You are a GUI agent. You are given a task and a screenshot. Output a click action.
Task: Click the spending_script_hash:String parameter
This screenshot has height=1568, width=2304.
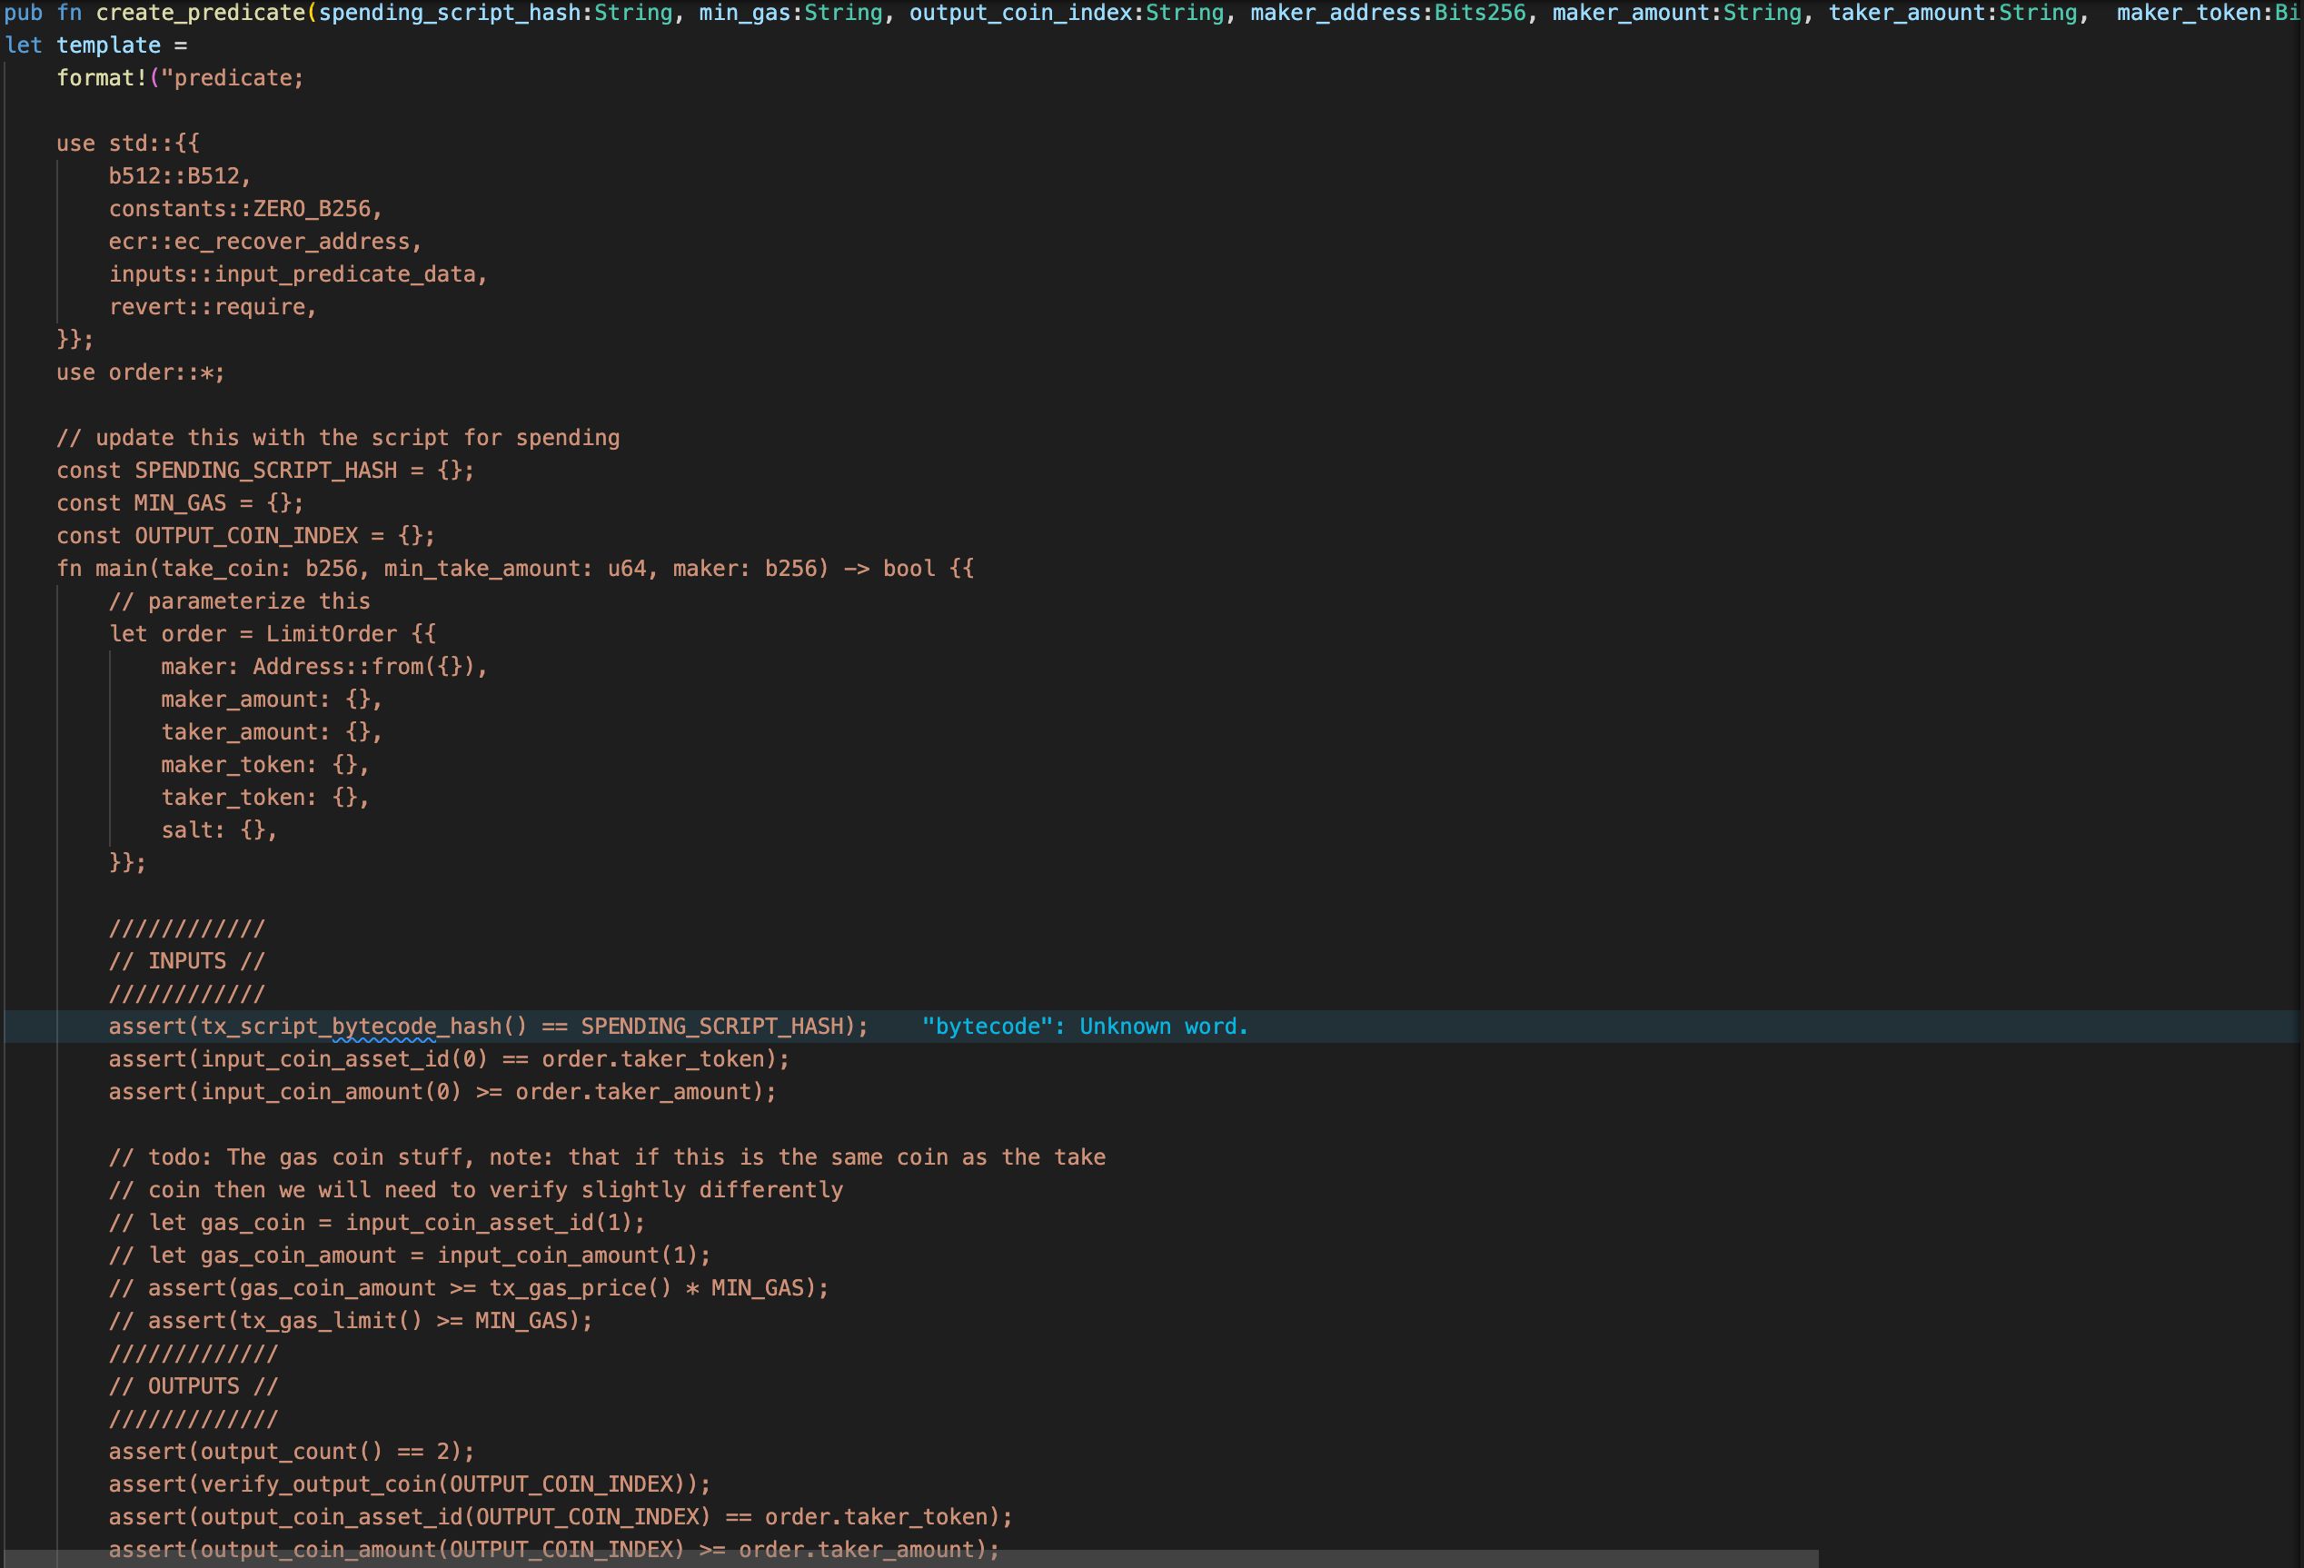[496, 13]
